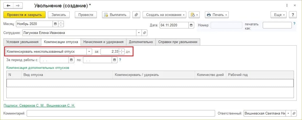Screen dimensions: 302x120
Task: Click the Рабочий год column header
Action: (260, 75)
